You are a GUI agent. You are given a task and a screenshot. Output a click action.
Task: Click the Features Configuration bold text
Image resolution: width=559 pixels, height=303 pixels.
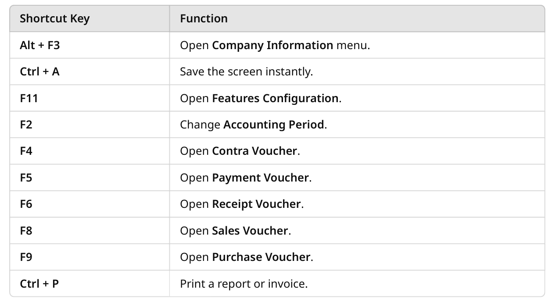(275, 98)
